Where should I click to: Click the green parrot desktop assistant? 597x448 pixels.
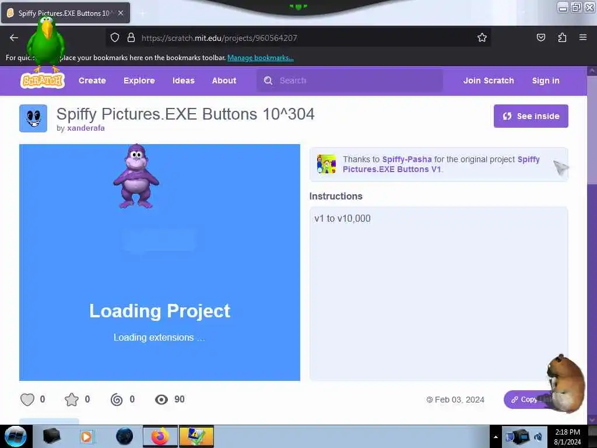coord(45,44)
